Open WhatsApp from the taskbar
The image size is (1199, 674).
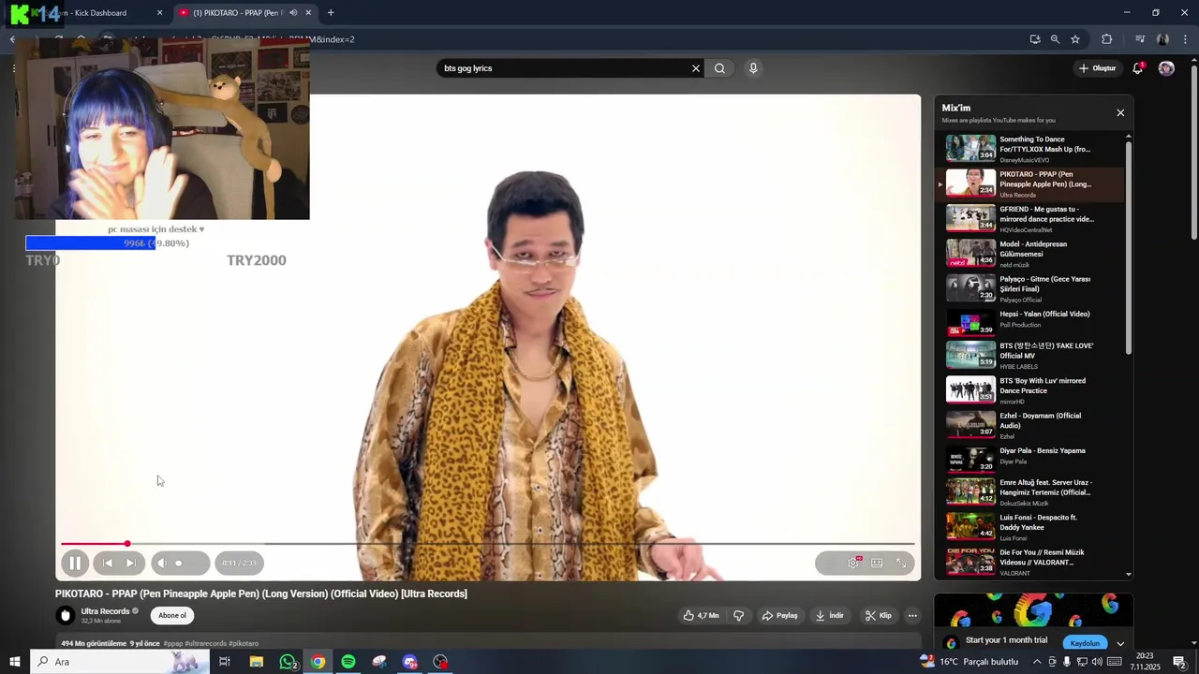tap(289, 662)
